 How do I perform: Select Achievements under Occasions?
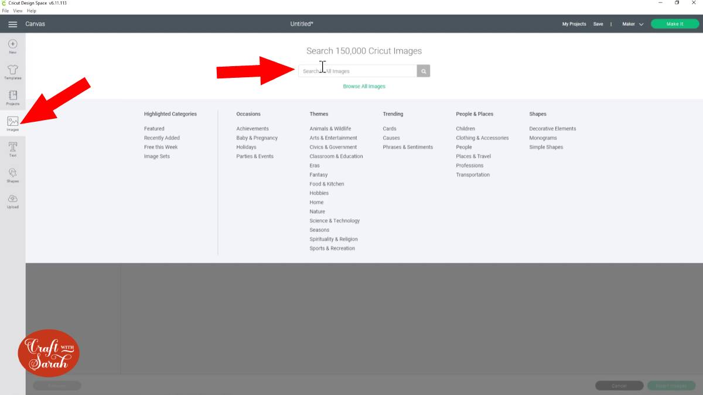252,129
